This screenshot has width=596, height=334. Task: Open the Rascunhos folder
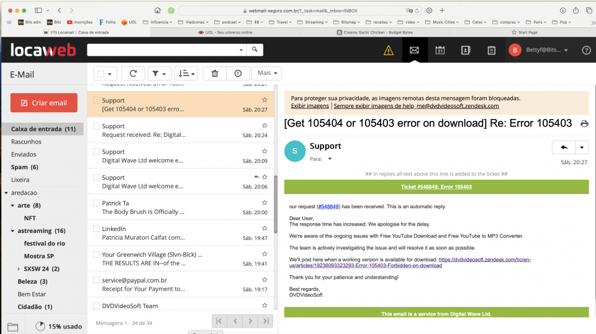26,141
